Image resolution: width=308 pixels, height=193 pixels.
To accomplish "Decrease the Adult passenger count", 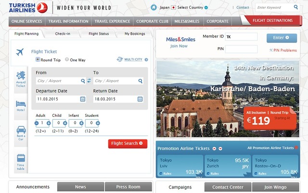I will click(x=37, y=124).
